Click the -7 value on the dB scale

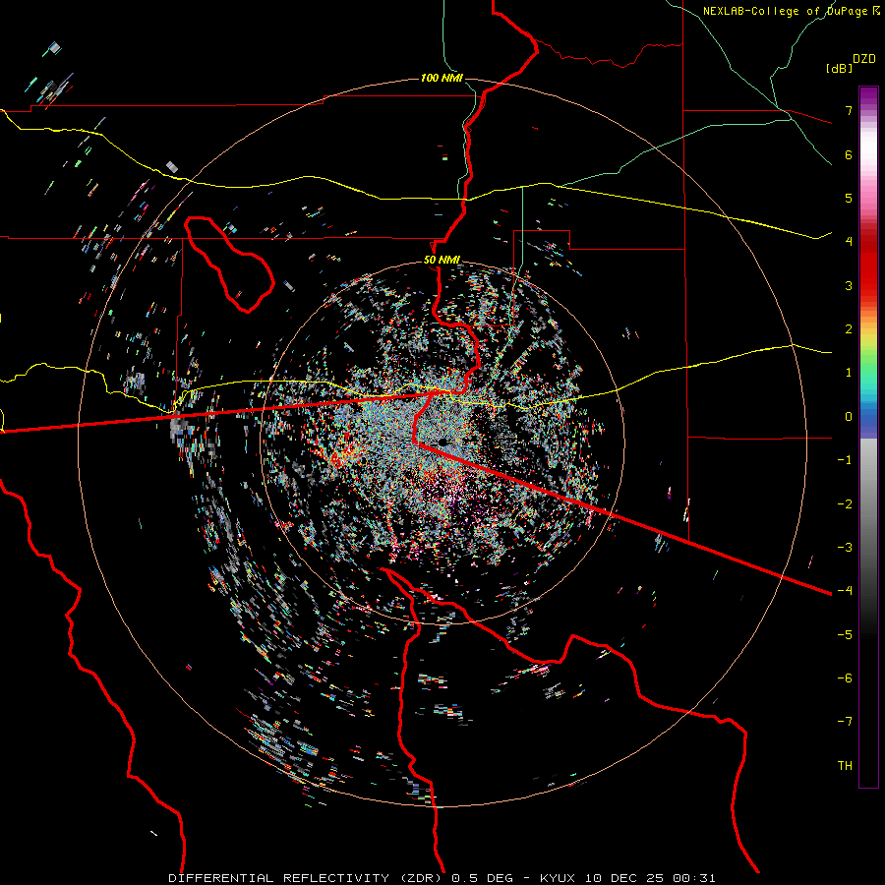[x=845, y=722]
